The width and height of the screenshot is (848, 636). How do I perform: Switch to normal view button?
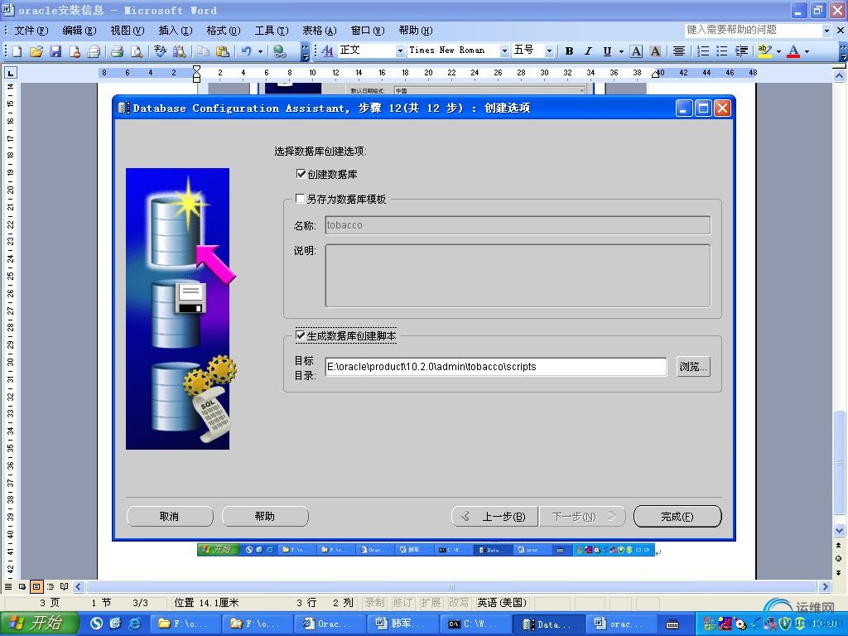tap(8, 586)
